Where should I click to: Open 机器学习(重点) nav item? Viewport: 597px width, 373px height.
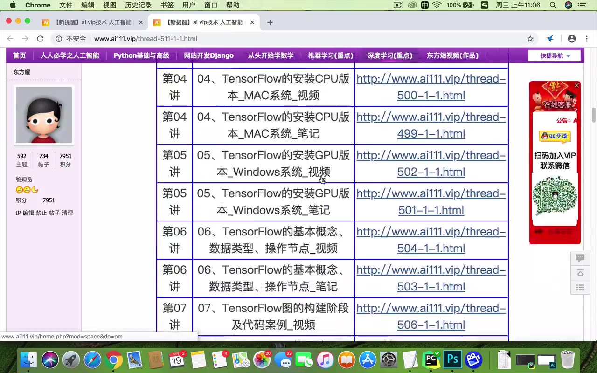[330, 55]
